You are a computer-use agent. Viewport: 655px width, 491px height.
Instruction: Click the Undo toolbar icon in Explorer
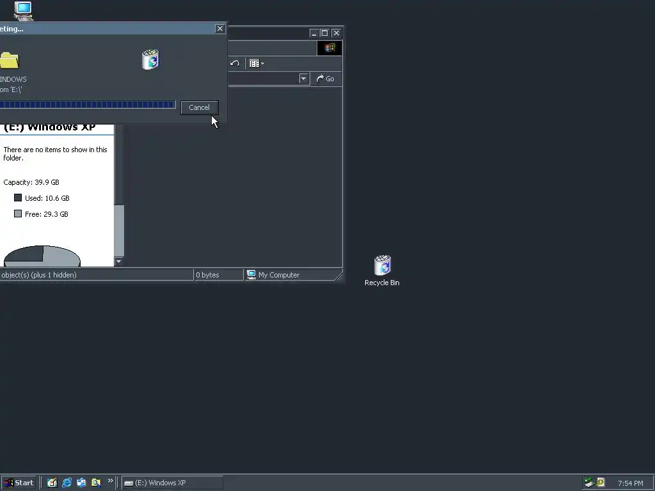235,63
